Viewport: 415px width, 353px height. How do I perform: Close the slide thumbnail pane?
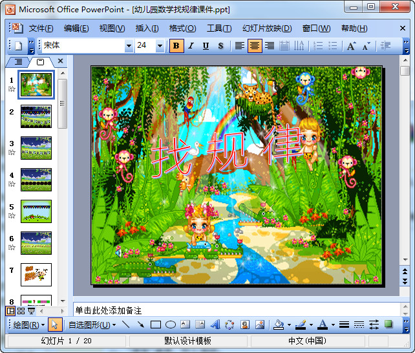pos(60,61)
